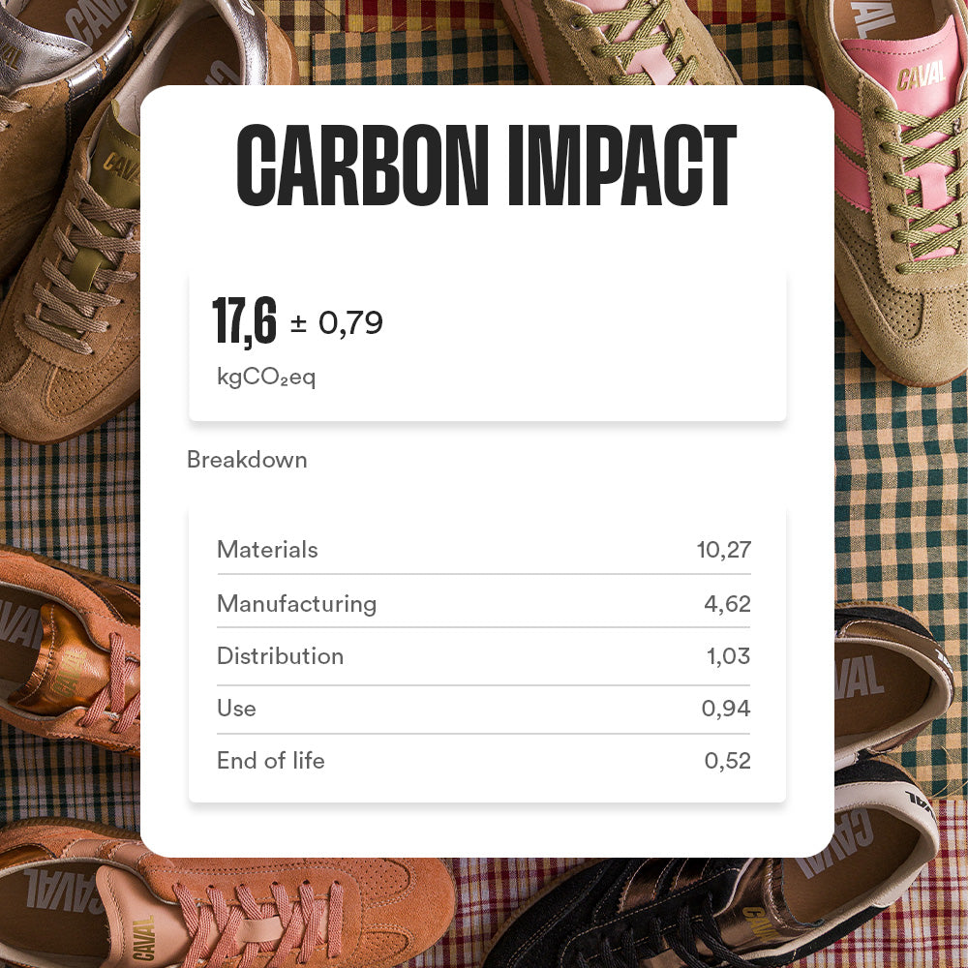Select the 0,94 Use value

(726, 710)
